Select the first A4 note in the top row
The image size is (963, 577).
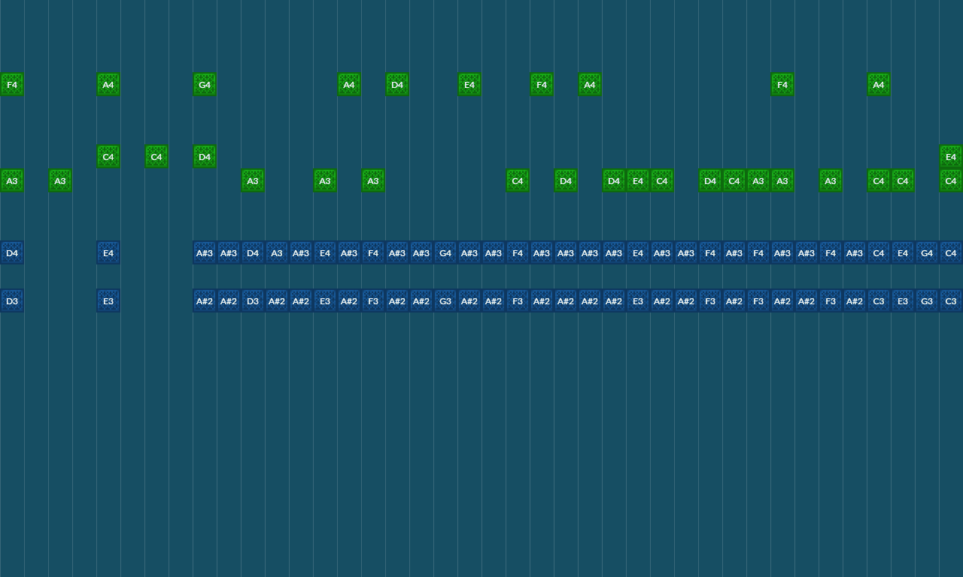tap(108, 84)
